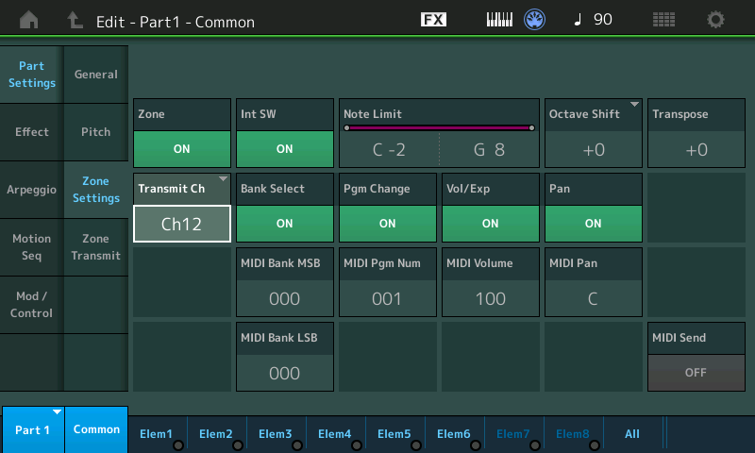Open the Live Set grid icon
The image size is (755, 453).
coord(663,20)
